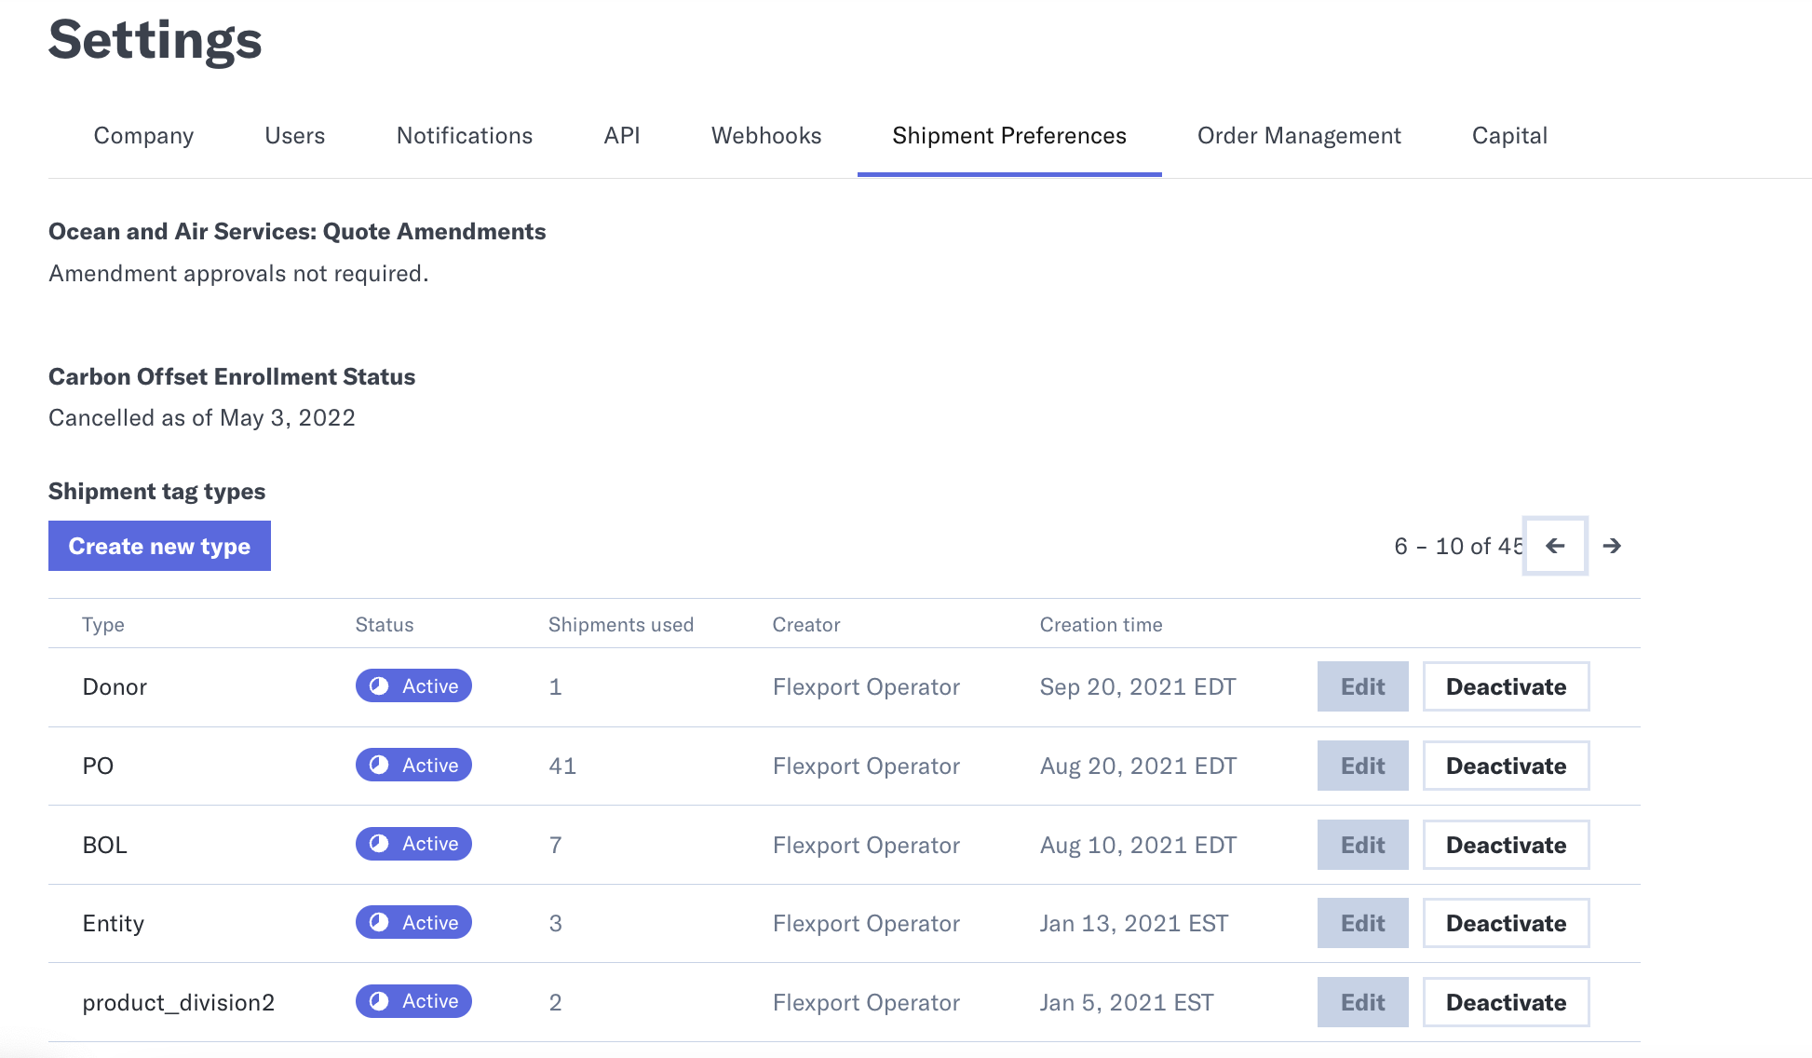Click the Shipments used column header

621,625
